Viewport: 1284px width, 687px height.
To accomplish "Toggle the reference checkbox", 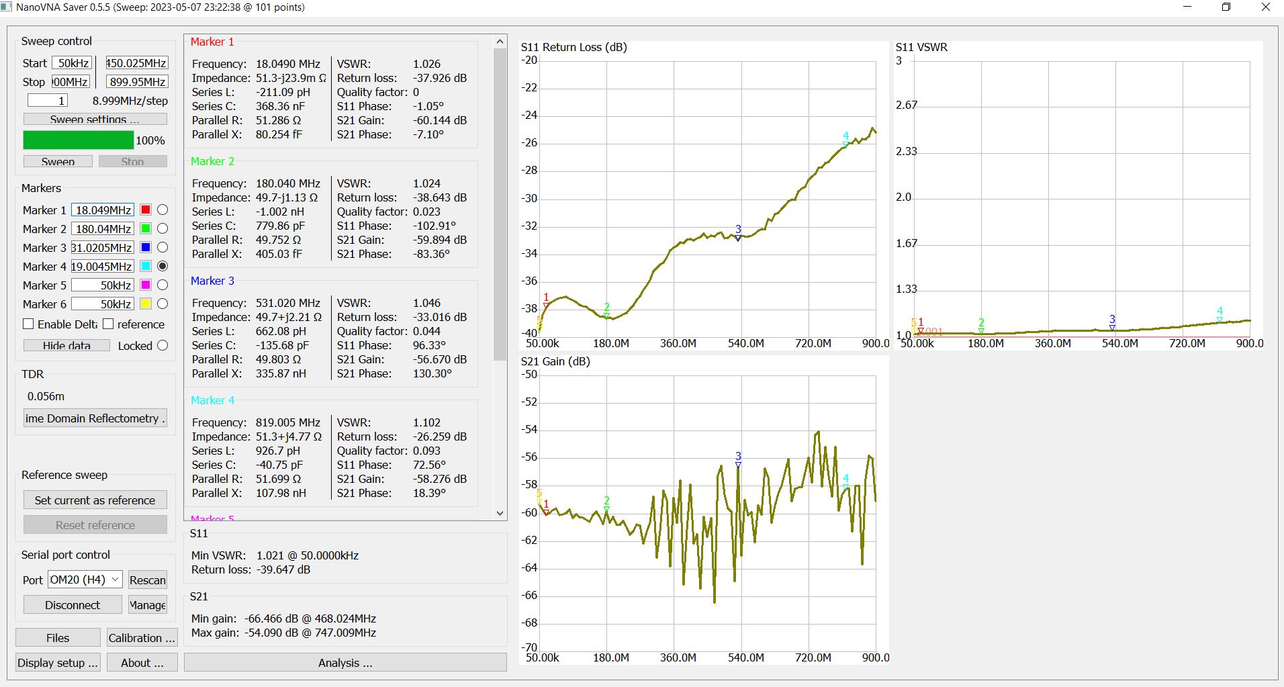I will tap(108, 324).
